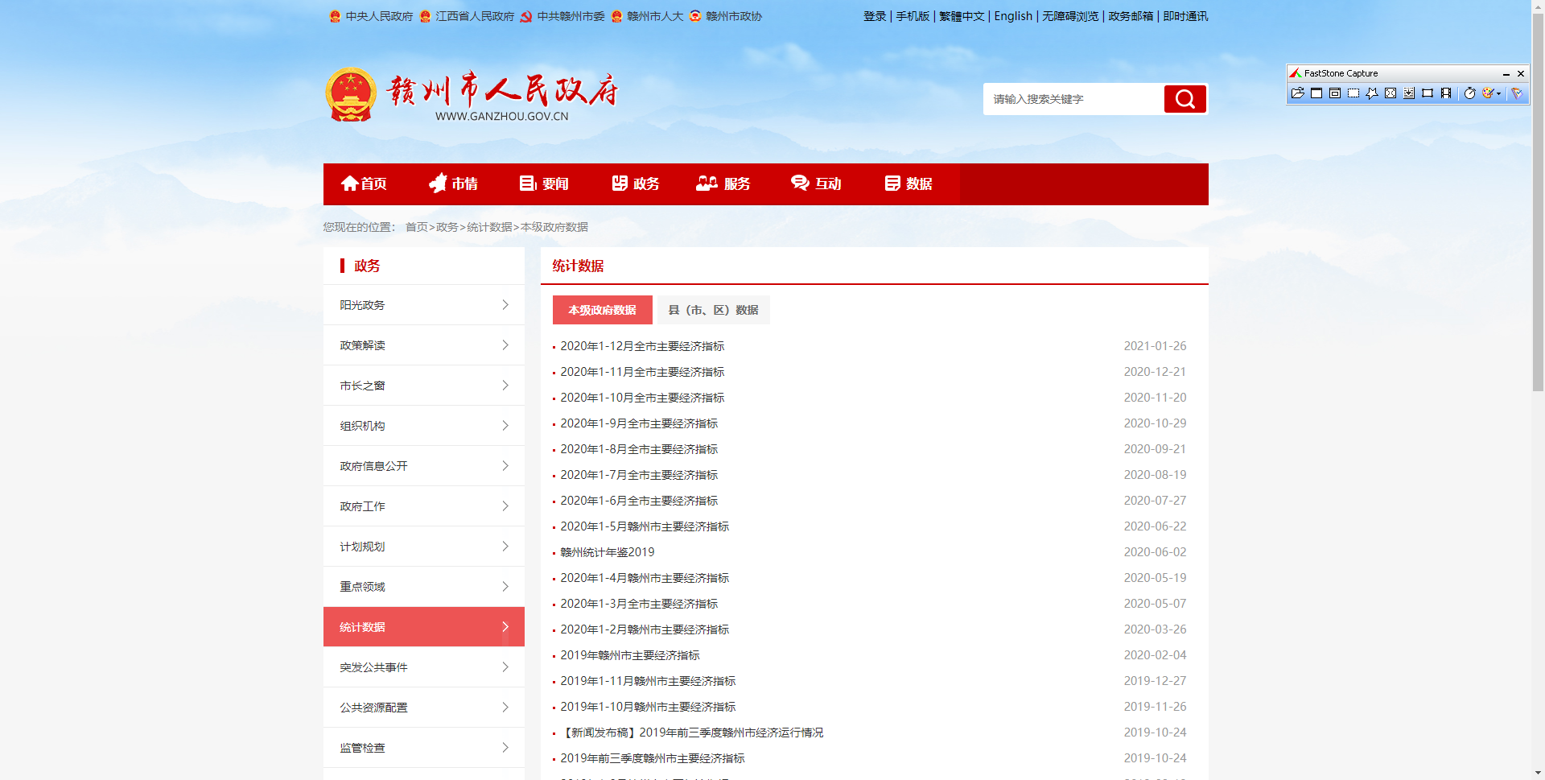Screen dimensions: 1545x780
Task: Switch to 手机版 mobile version
Action: tap(913, 16)
